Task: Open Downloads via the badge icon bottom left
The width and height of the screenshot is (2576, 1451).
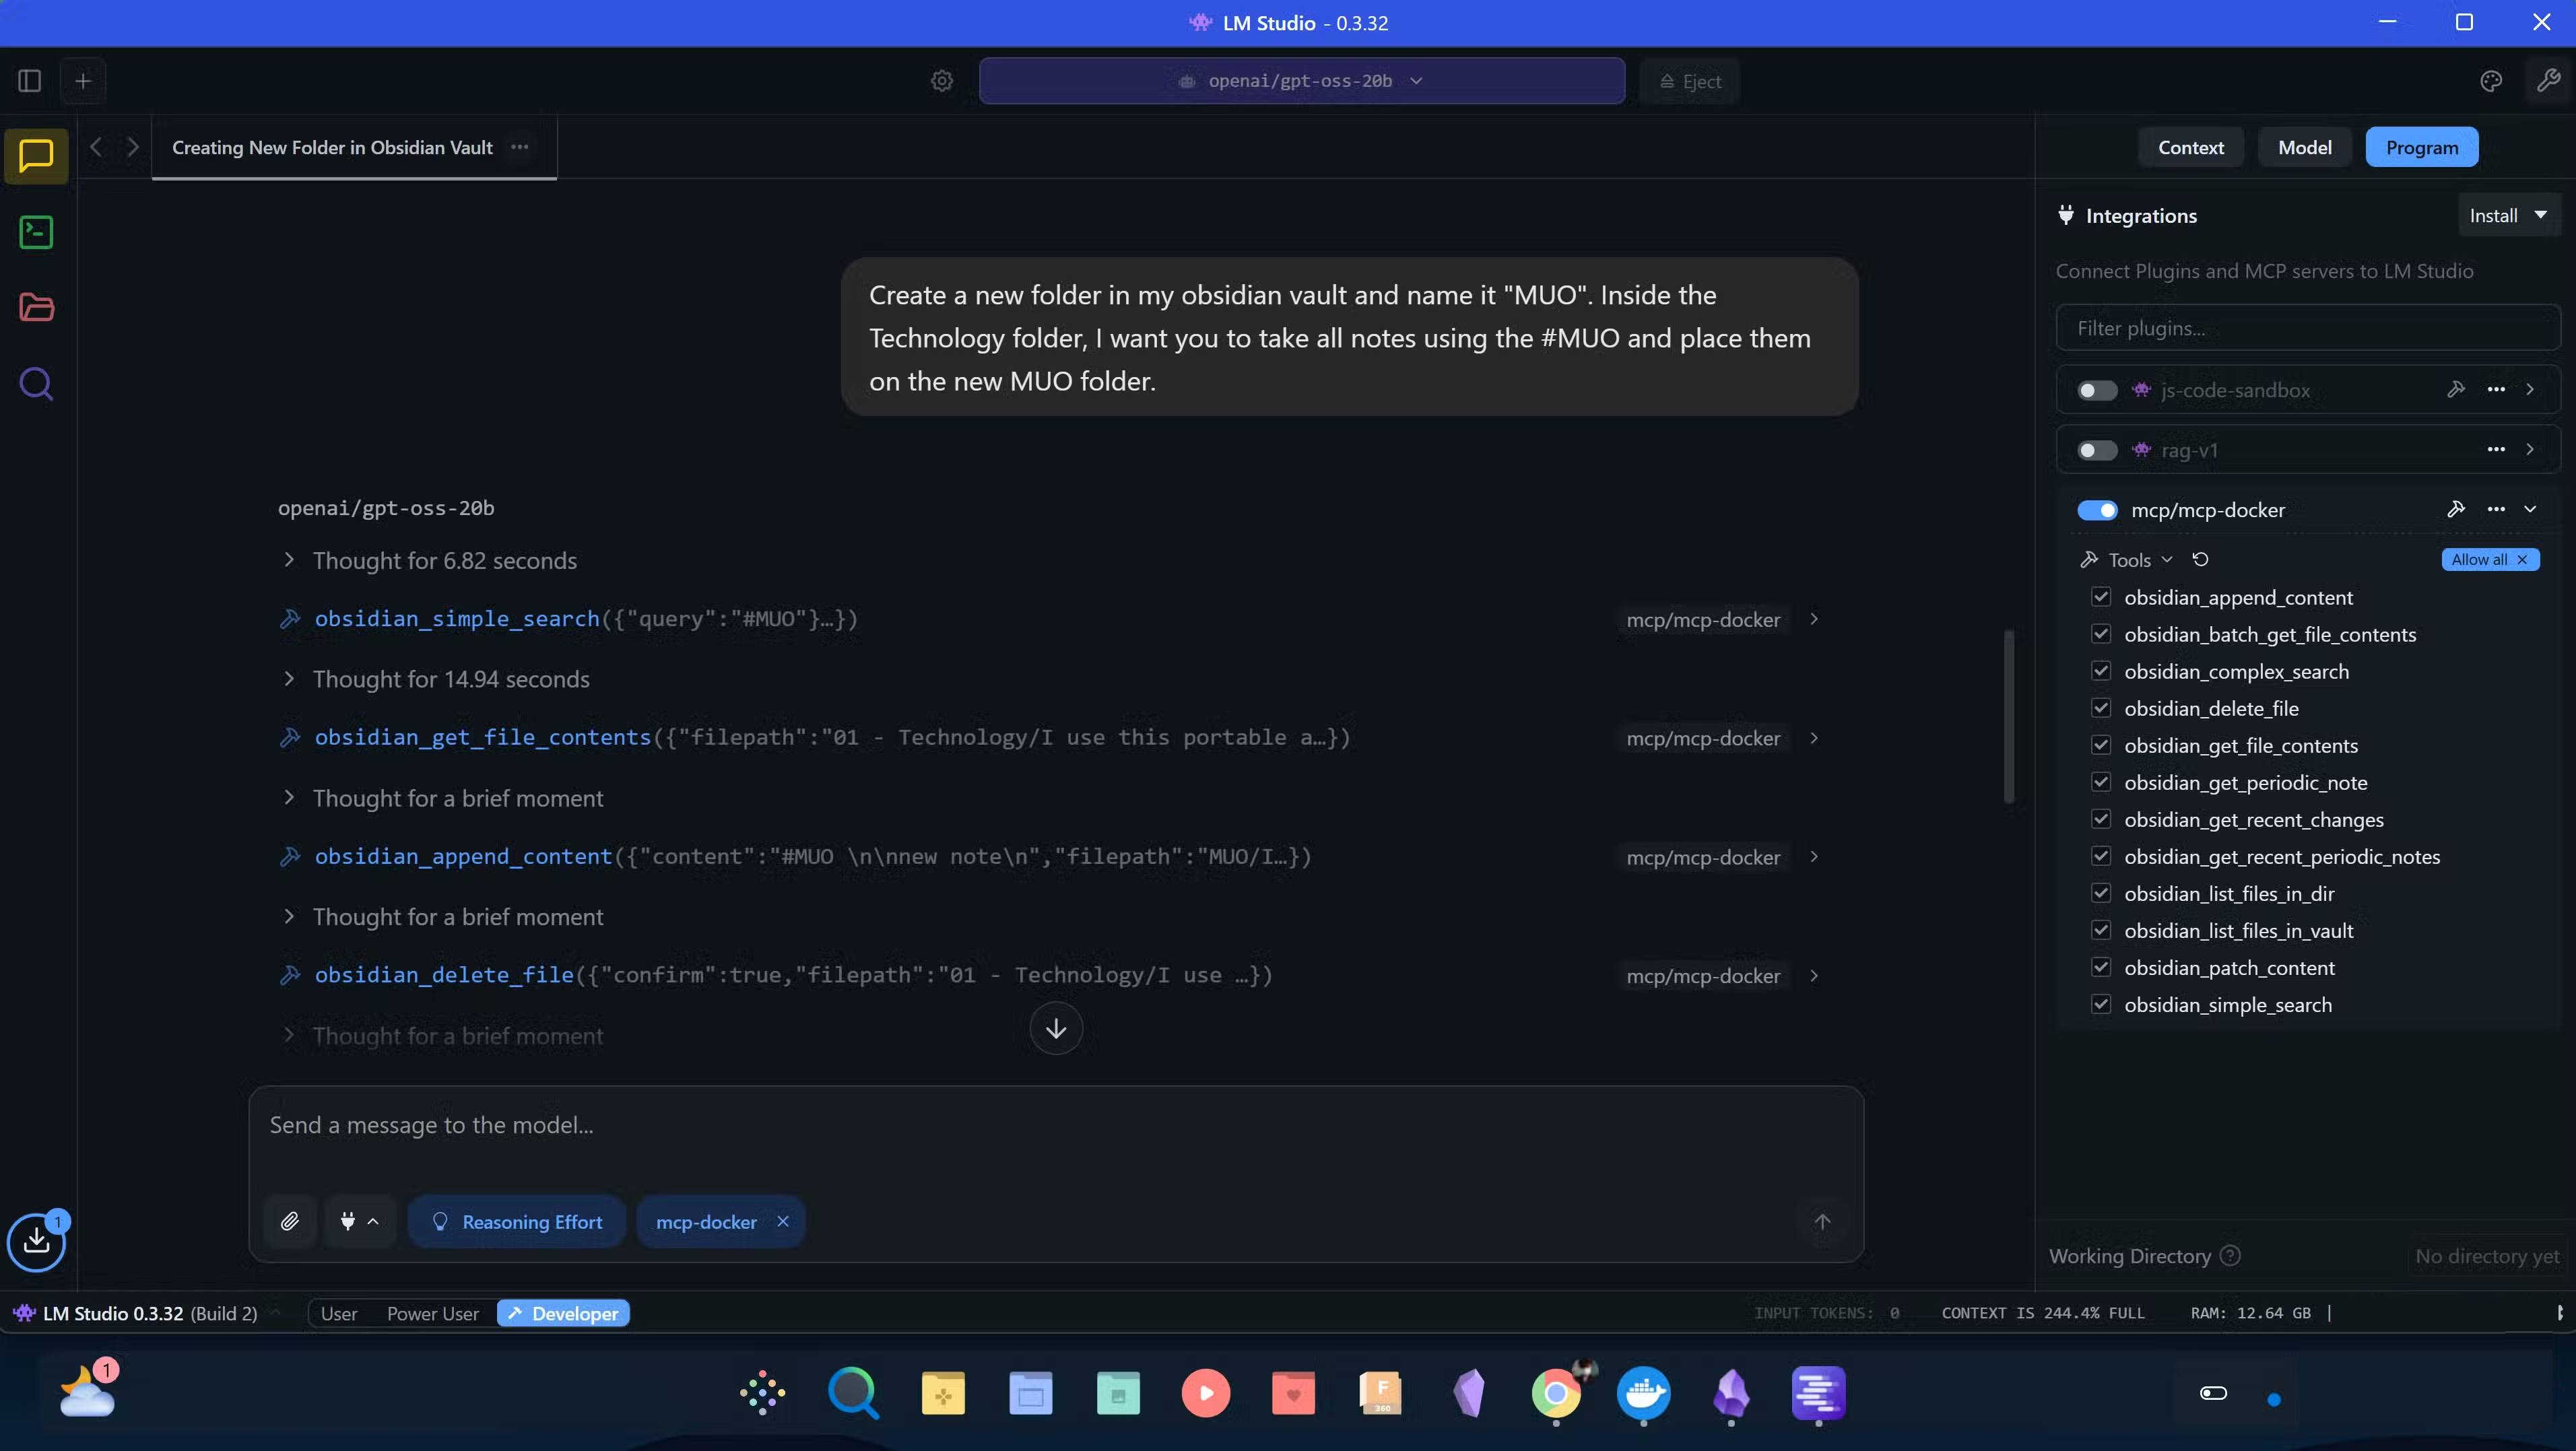Action: 36,1241
